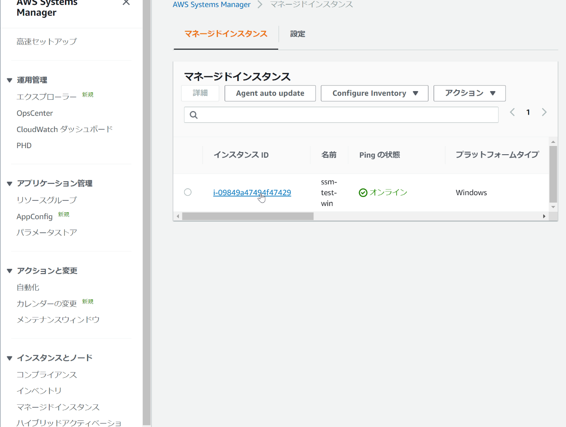Collapse the 運用管理 section
The width and height of the screenshot is (566, 427).
(x=10, y=80)
